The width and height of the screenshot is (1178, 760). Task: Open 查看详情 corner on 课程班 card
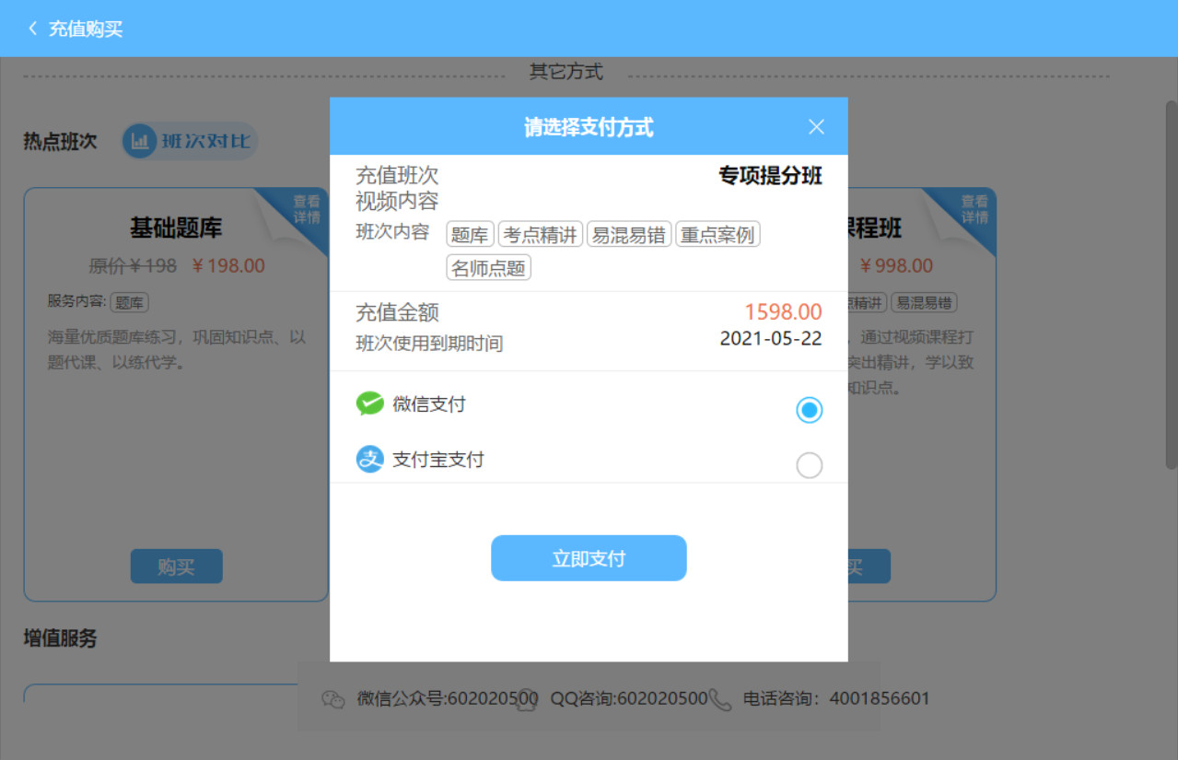[x=974, y=209]
